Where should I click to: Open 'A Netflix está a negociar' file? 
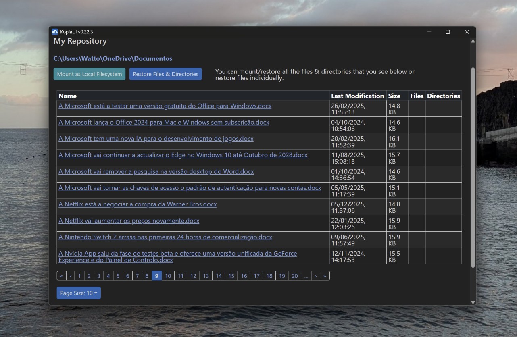click(x=138, y=204)
